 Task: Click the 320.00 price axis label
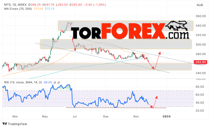tap(201, 35)
